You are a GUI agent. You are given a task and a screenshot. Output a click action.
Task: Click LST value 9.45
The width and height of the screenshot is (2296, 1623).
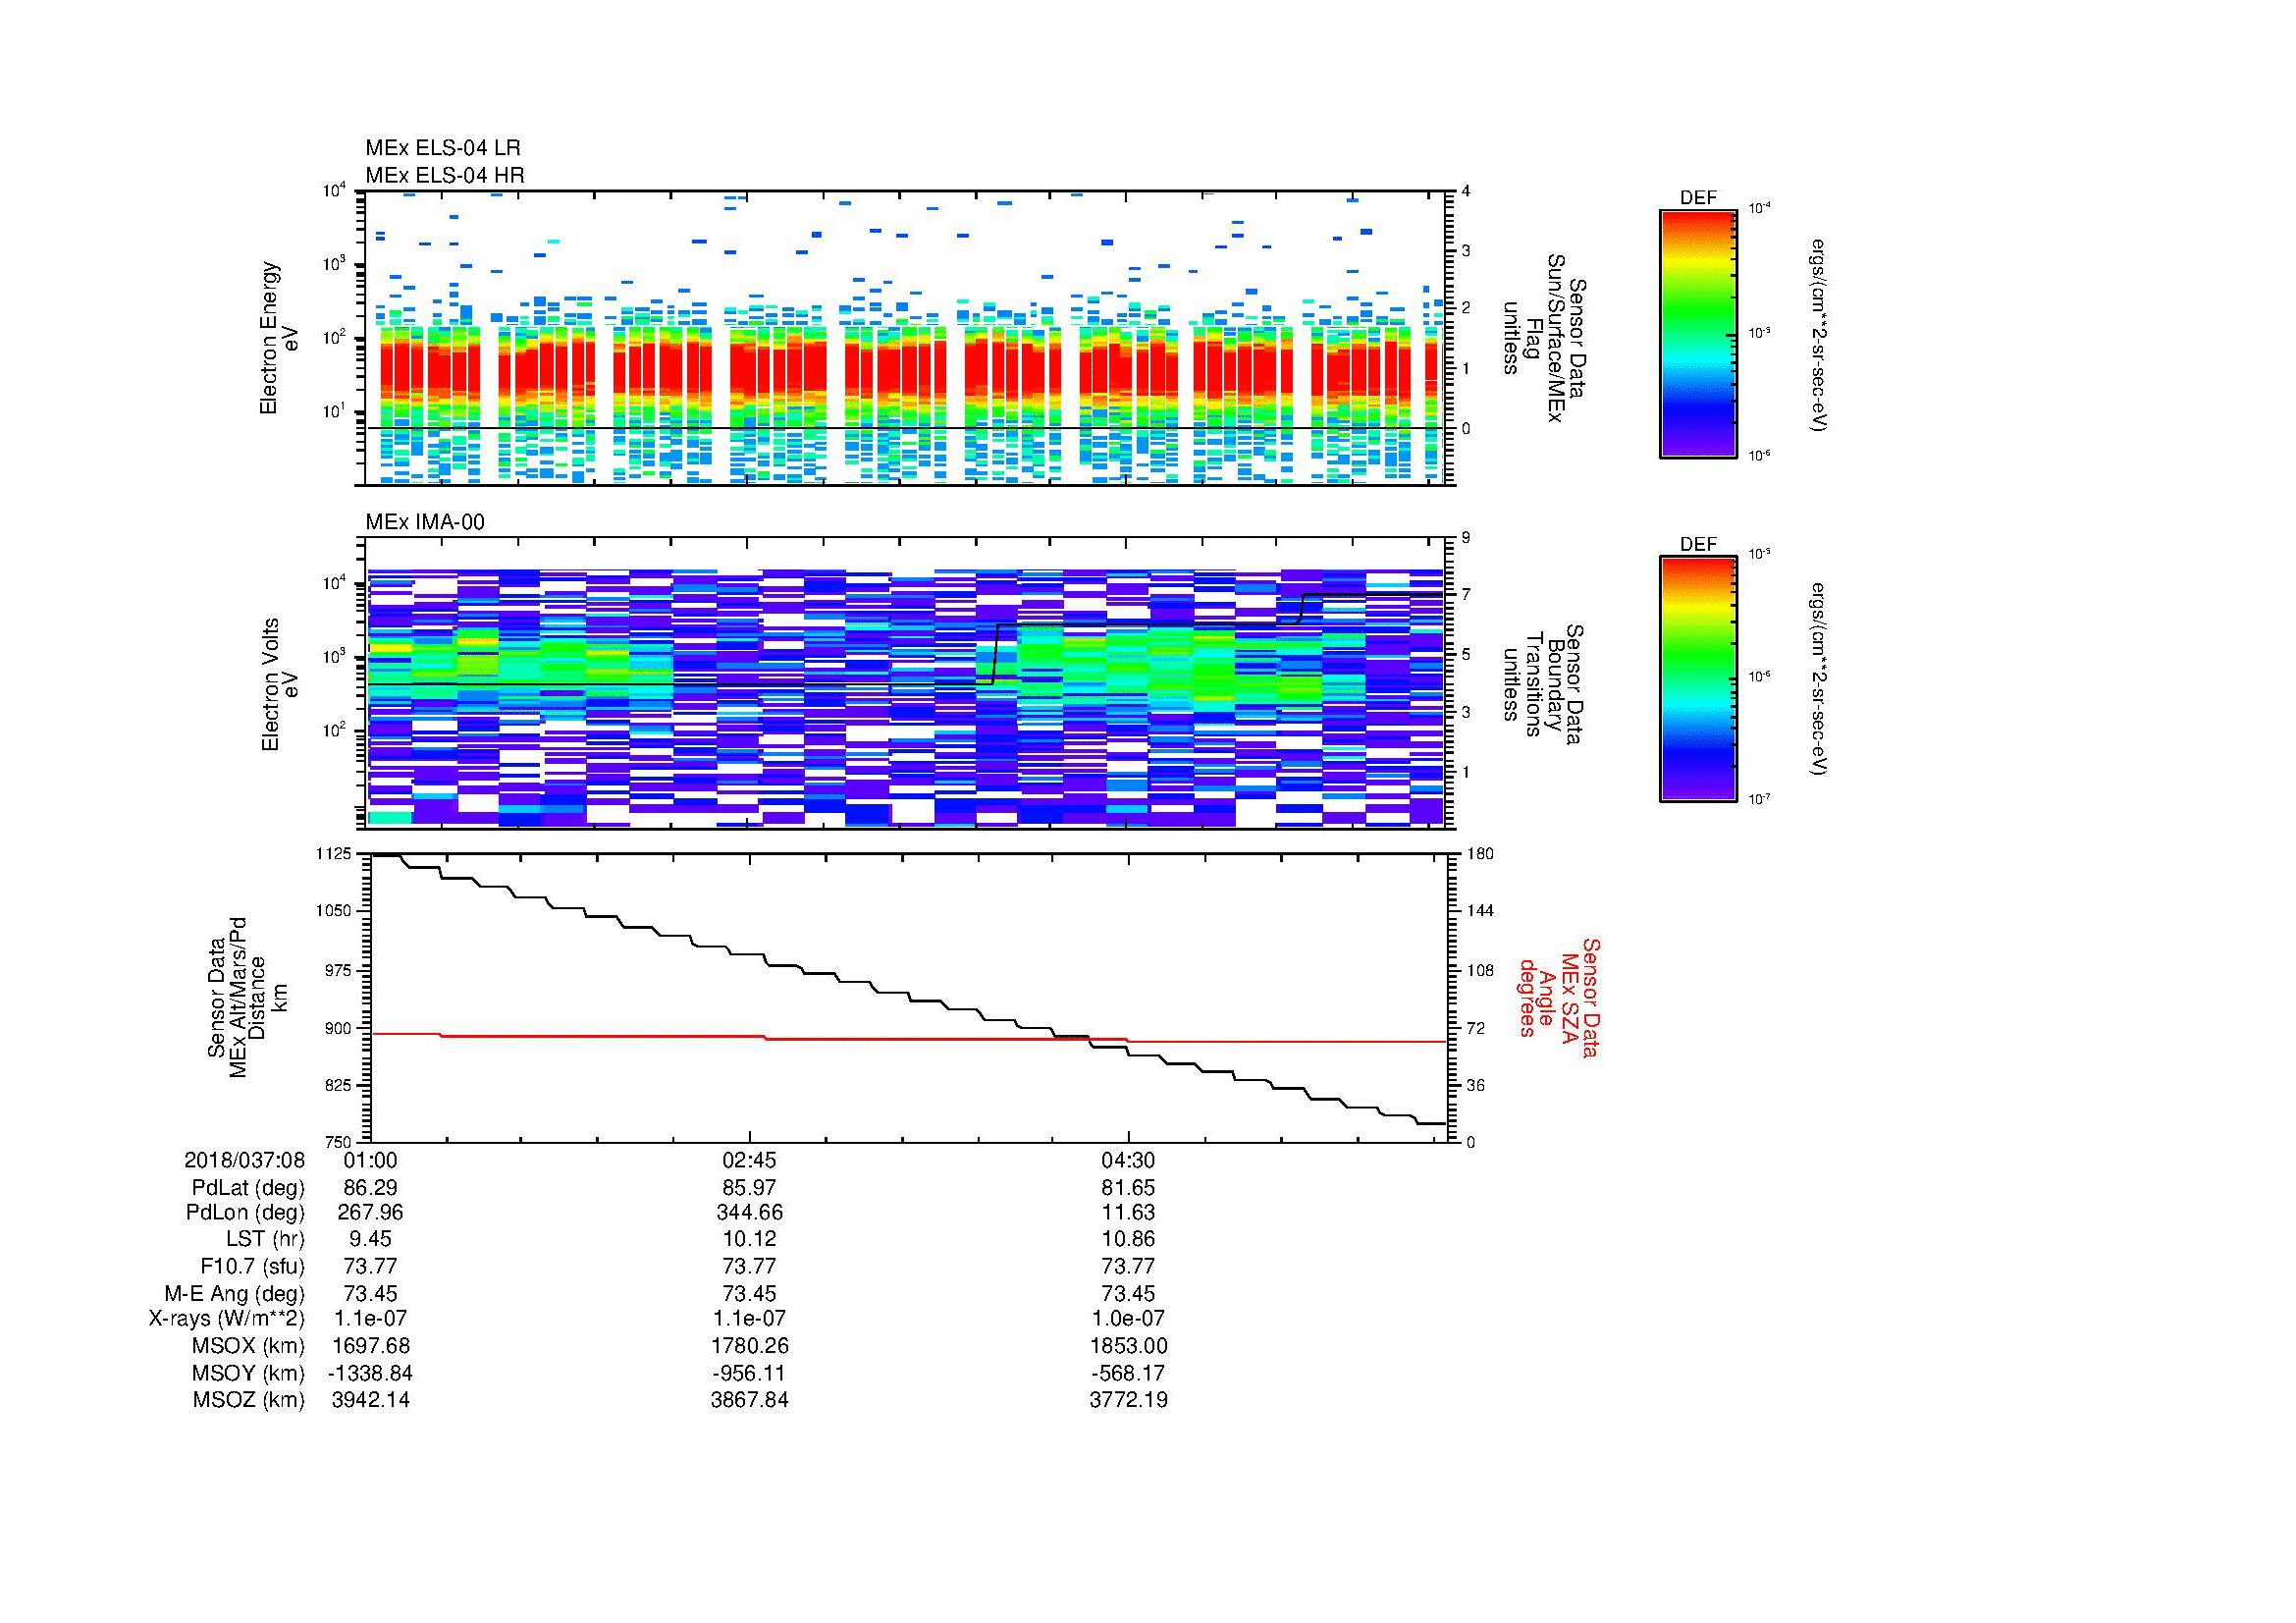click(370, 1239)
